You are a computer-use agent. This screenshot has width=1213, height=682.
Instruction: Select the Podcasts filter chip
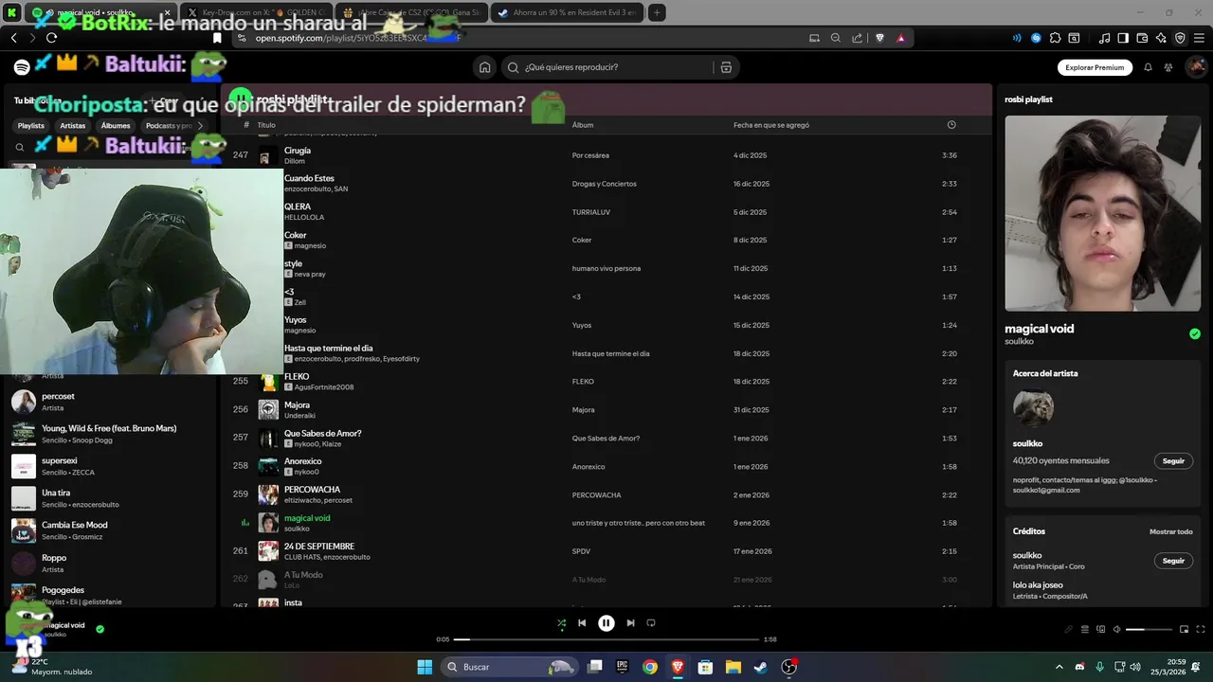coord(169,125)
